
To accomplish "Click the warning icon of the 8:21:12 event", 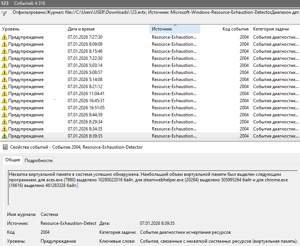I will pyautogui.click(x=4, y=87).
